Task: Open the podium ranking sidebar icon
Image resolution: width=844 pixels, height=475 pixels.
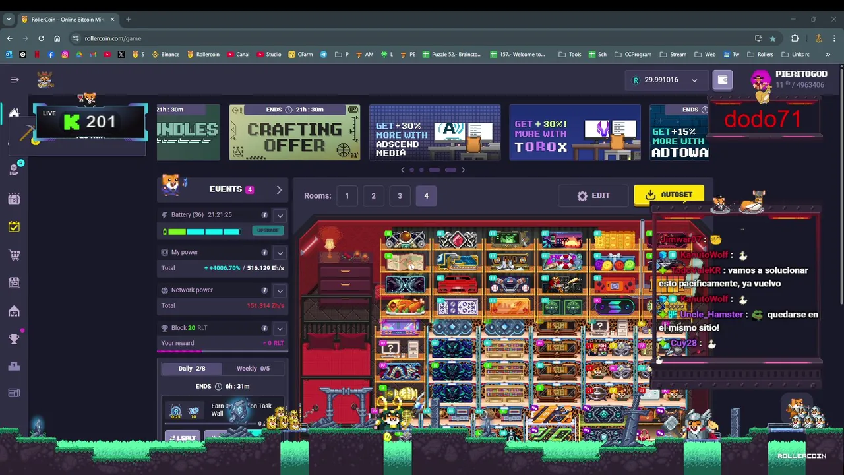Action: 14,366
